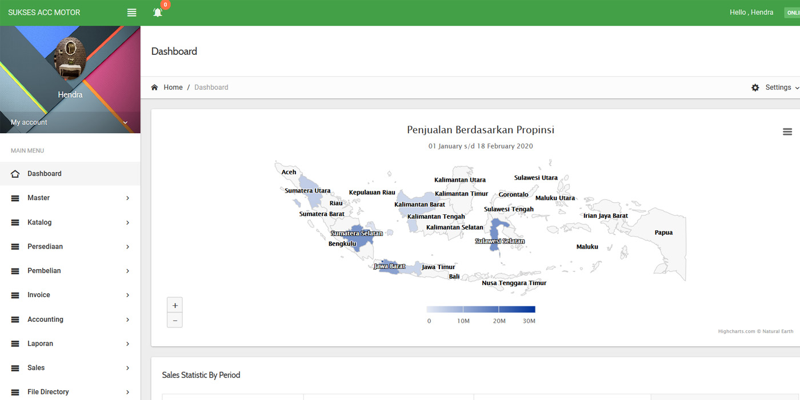
Task: Open the Settings dropdown arrow
Action: tap(797, 88)
